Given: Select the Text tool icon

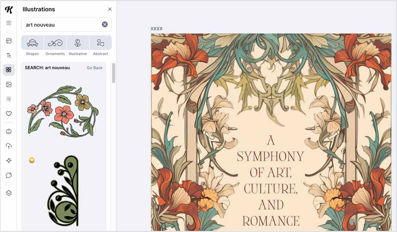Looking at the screenshot, I should [9, 55].
